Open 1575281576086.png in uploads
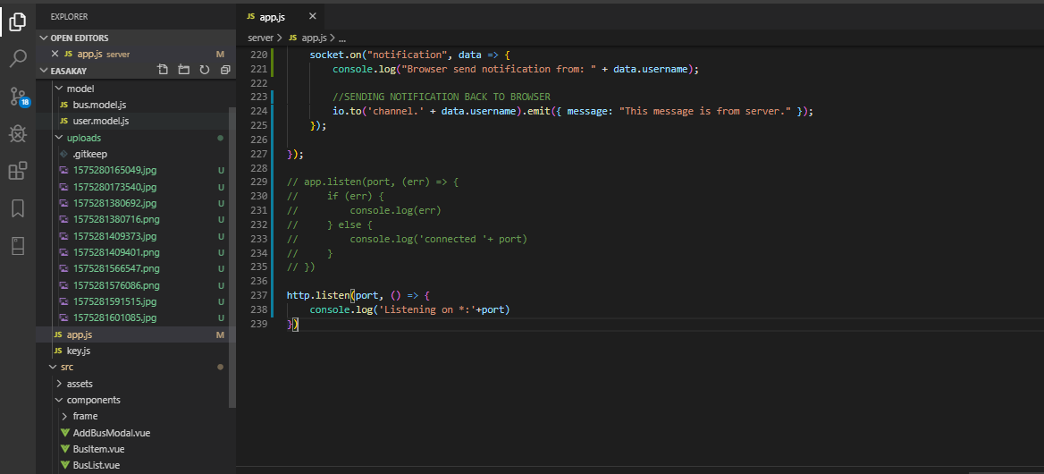This screenshot has height=474, width=1044. pyautogui.click(x=116, y=285)
